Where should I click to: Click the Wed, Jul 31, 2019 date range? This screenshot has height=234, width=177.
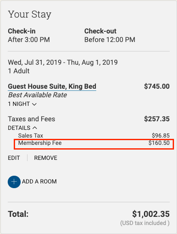click(63, 63)
